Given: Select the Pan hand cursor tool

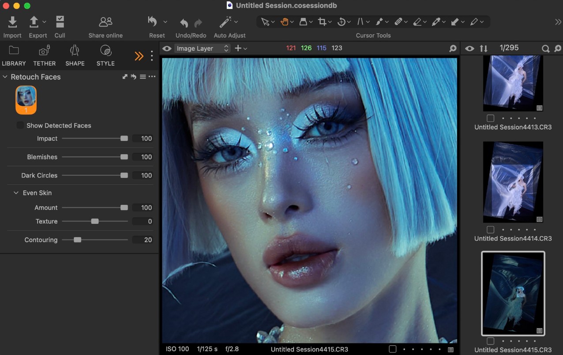Looking at the screenshot, I should (x=285, y=22).
